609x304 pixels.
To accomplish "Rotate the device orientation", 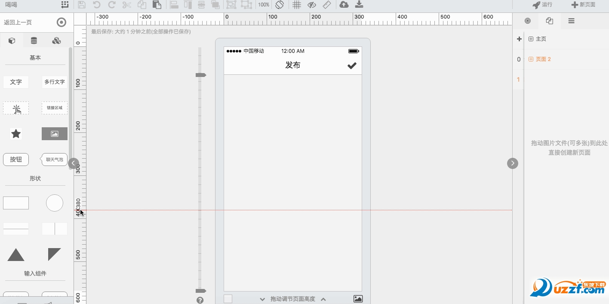I will point(280,5).
